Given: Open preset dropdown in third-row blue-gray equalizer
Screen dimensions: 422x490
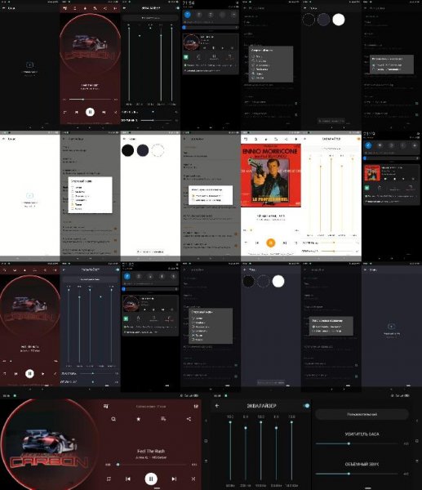Looking at the screenshot, I should click(90, 279).
